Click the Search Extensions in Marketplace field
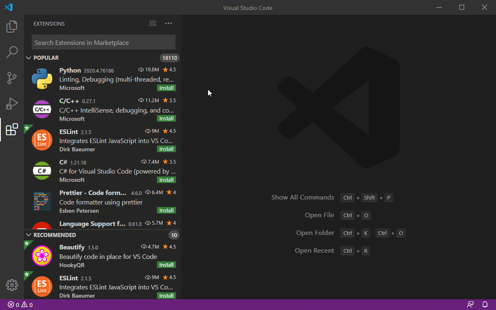Viewport: 496px width, 310px height. point(103,42)
